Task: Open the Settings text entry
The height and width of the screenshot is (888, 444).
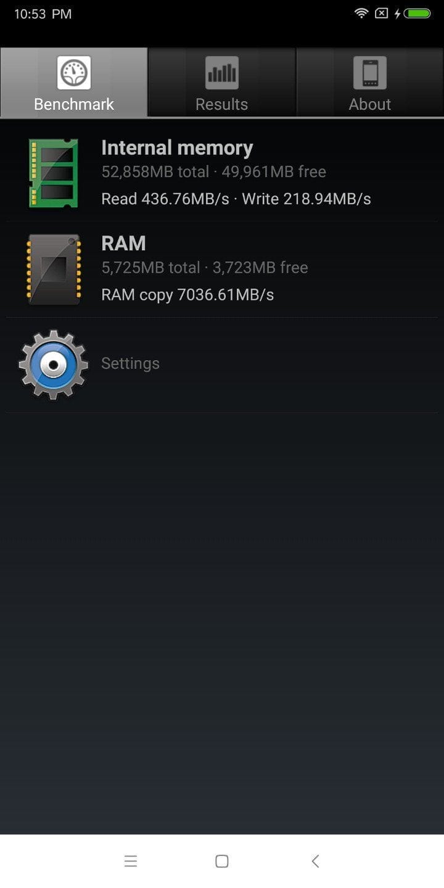Action: (130, 363)
